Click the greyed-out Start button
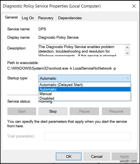This screenshot has width=140, height=164. (x=22, y=111)
